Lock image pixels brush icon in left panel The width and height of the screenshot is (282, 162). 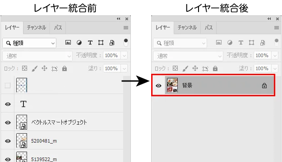[x=35, y=68]
